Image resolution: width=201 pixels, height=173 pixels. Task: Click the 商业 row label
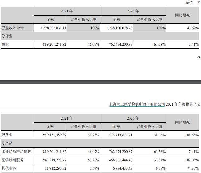(x=5, y=44)
